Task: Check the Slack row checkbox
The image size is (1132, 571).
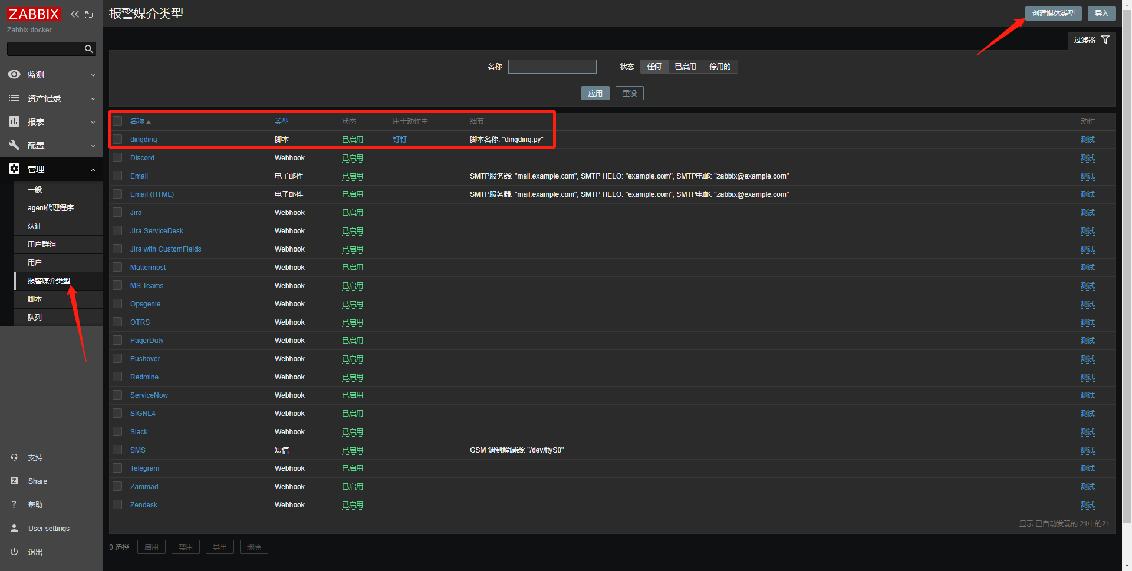Action: click(118, 431)
